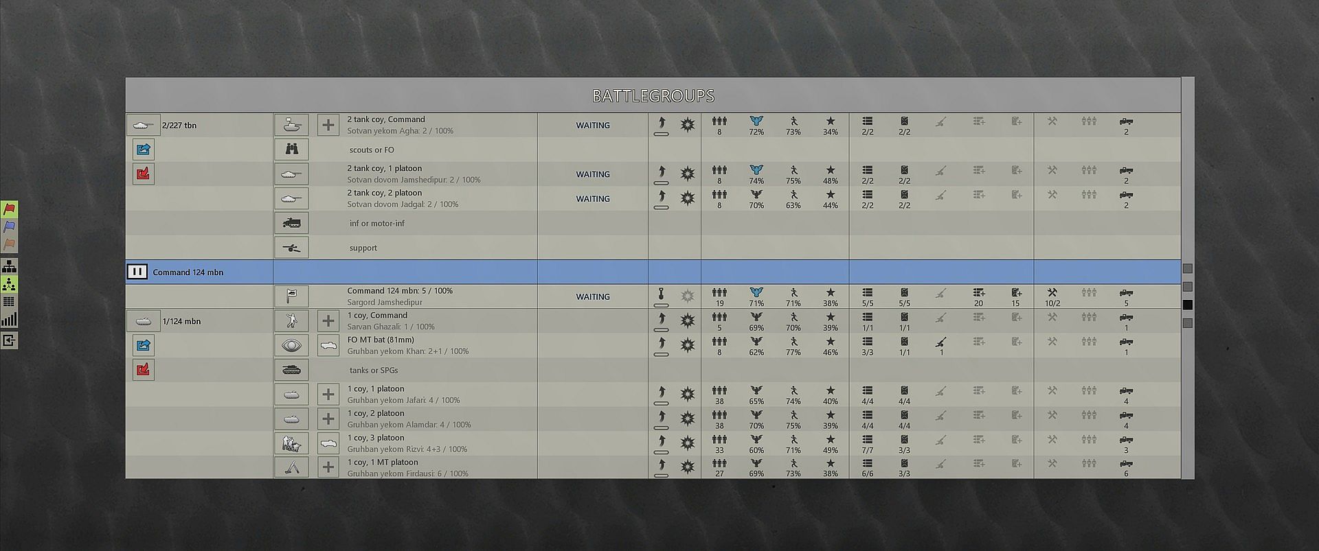
Task: Click the mortar icon on 1 MT platoon row
Action: (x=291, y=468)
